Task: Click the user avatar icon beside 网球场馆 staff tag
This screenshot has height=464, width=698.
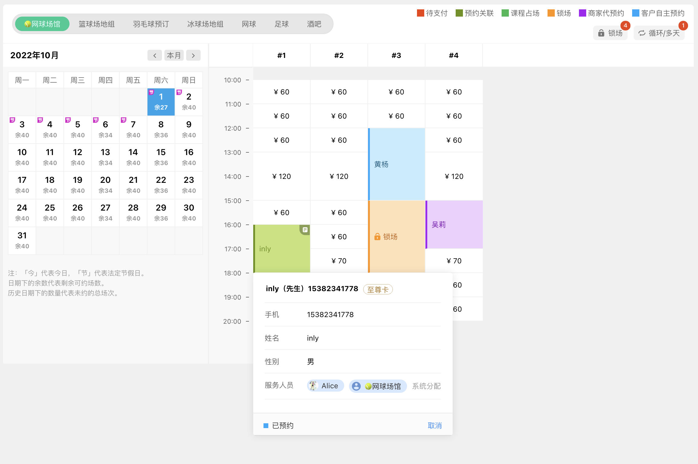Action: [x=356, y=386]
